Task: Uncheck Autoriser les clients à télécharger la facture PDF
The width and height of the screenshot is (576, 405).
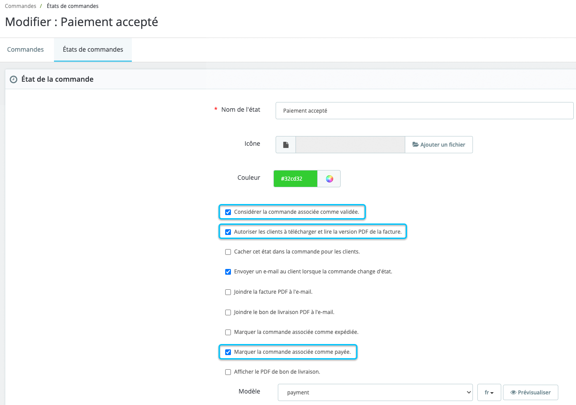Action: tap(228, 231)
